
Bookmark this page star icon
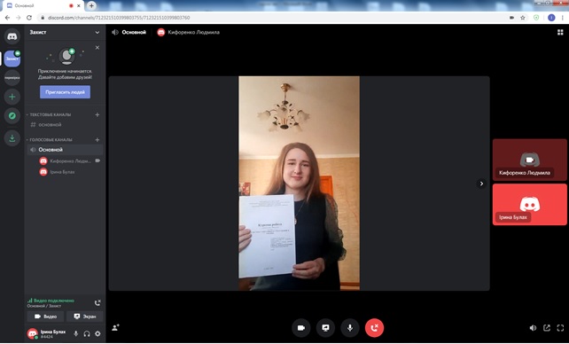(x=523, y=18)
